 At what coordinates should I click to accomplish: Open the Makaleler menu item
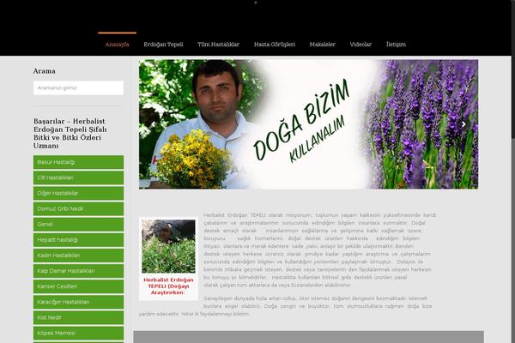322,45
